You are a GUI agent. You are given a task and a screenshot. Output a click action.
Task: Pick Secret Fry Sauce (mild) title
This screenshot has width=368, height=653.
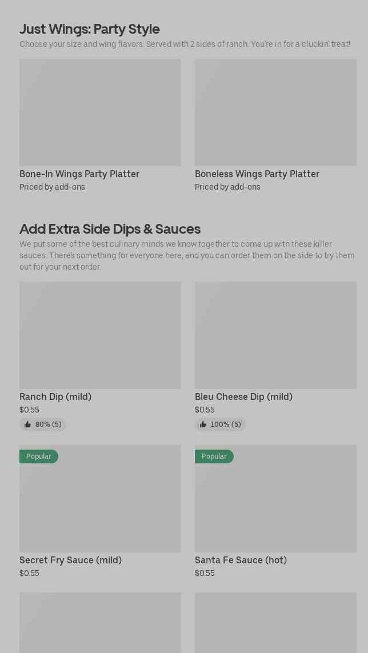[x=70, y=560]
